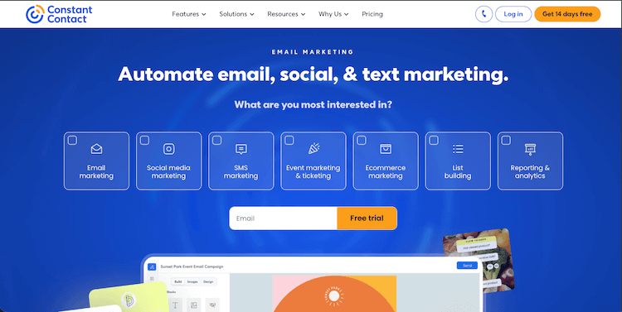
Task: Focus the Email input field
Action: (284, 218)
